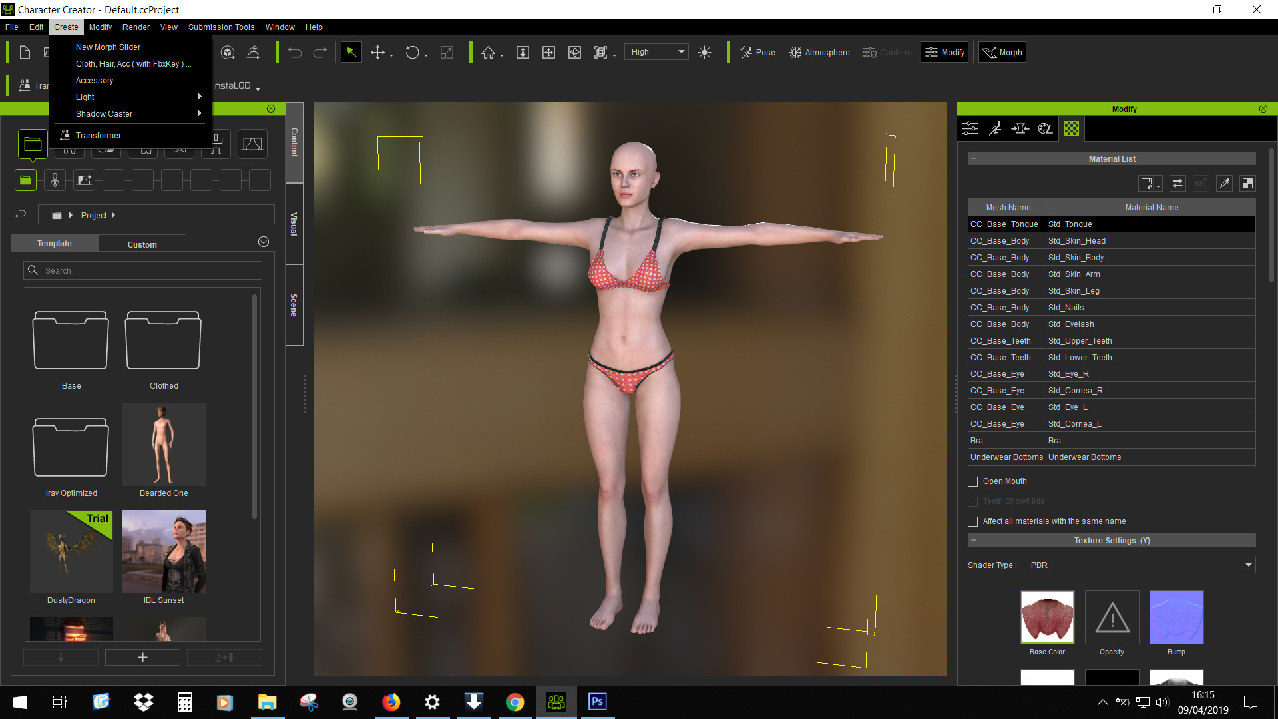Click the orbit camera box icon
Screen dimensions: 1278x719
coord(574,53)
